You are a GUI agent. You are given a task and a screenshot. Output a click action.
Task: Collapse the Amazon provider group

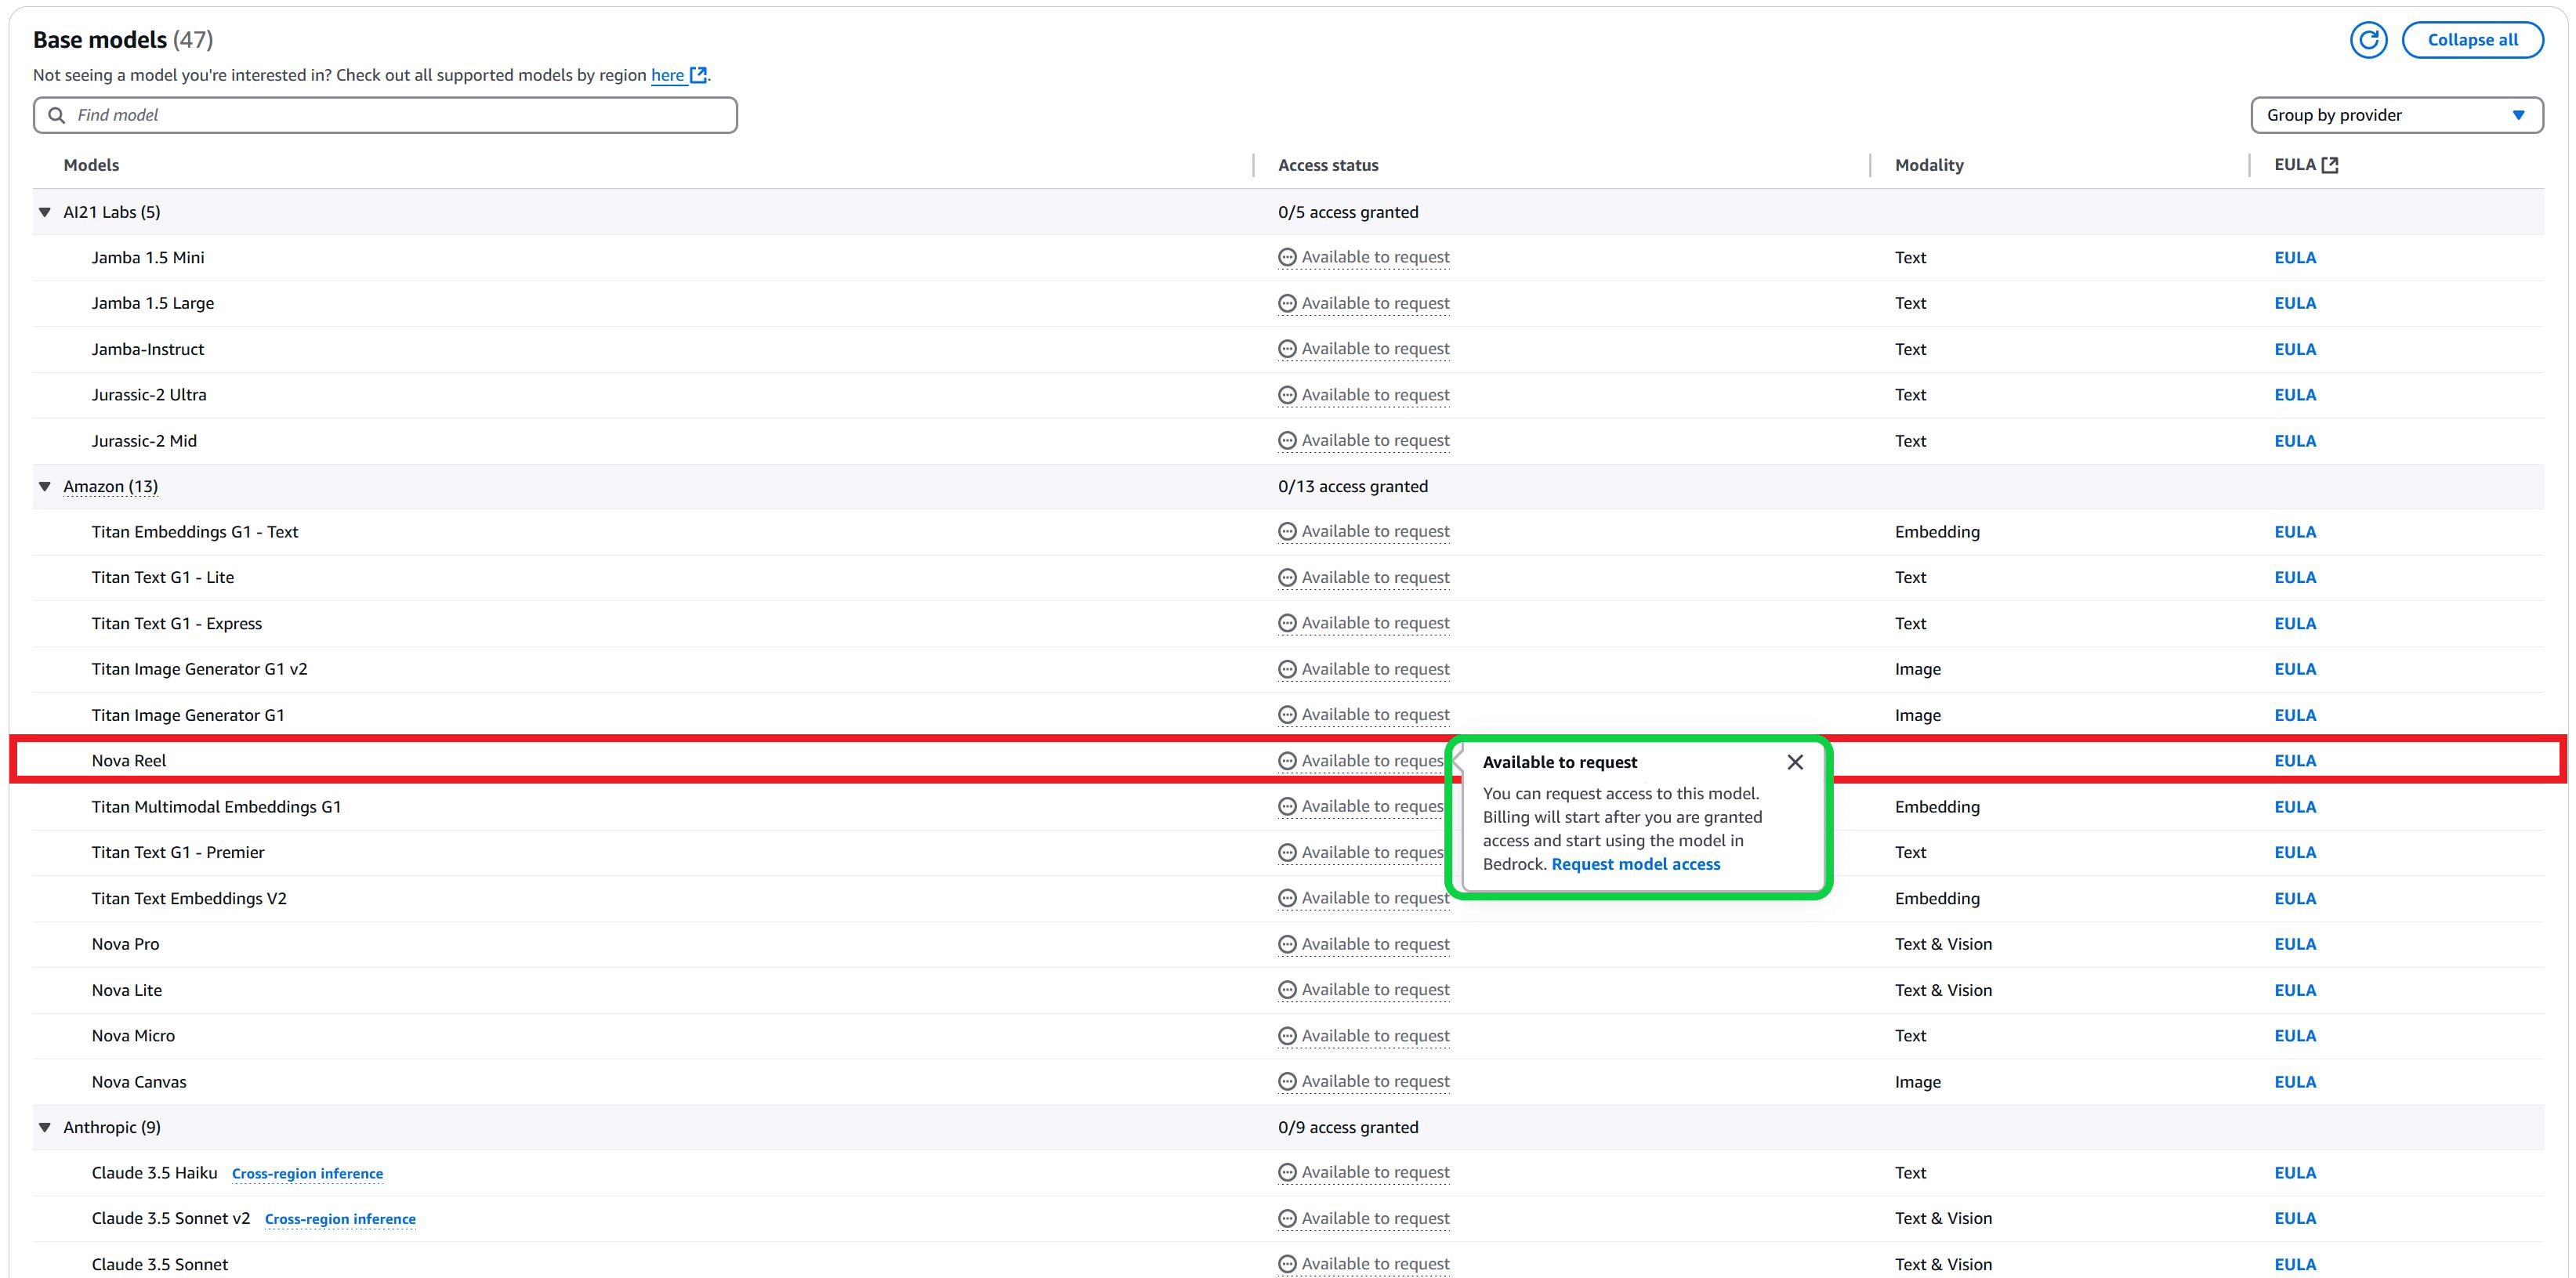[44, 486]
